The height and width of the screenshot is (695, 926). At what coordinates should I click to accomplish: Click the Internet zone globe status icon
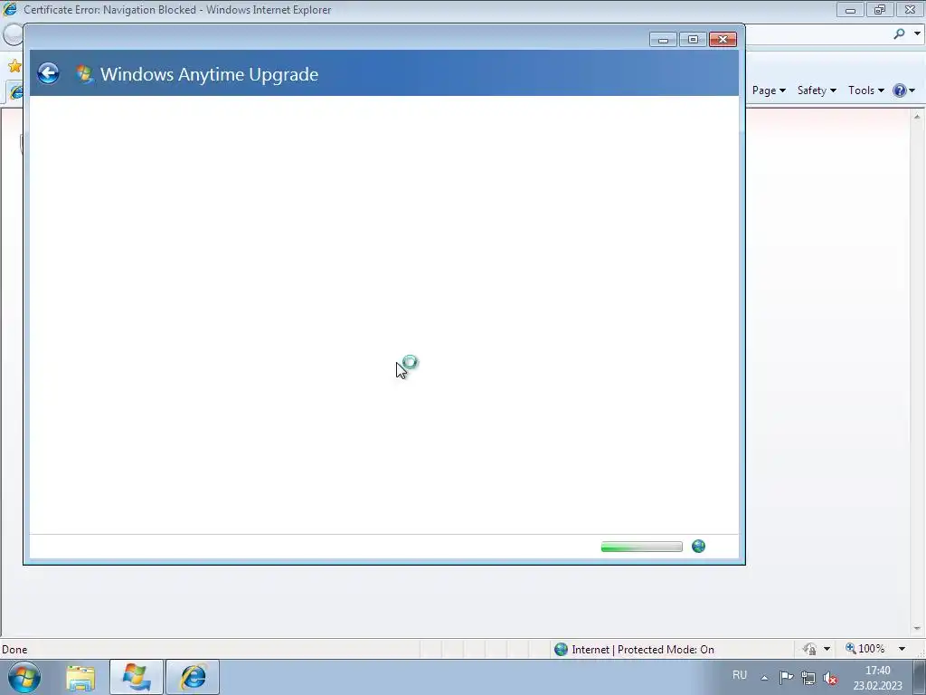coord(561,650)
